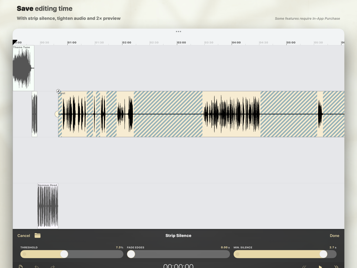Select the Threshold slider handle
Screen dimensions: 357x268
point(63,254)
